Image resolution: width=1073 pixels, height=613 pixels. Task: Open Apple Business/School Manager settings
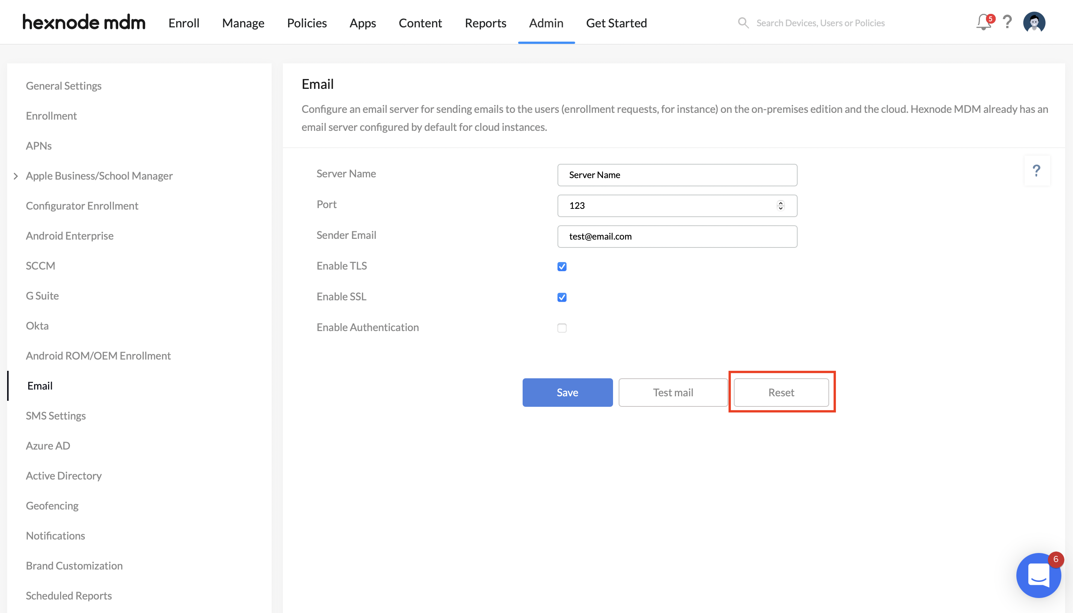coord(99,176)
